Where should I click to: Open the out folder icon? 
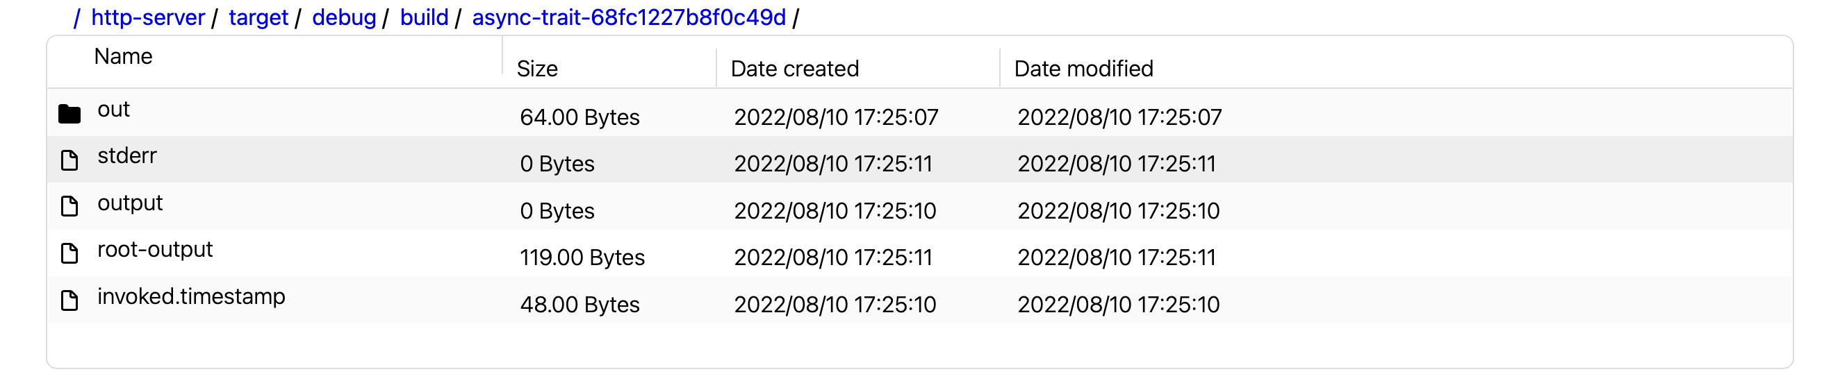pyautogui.click(x=69, y=113)
